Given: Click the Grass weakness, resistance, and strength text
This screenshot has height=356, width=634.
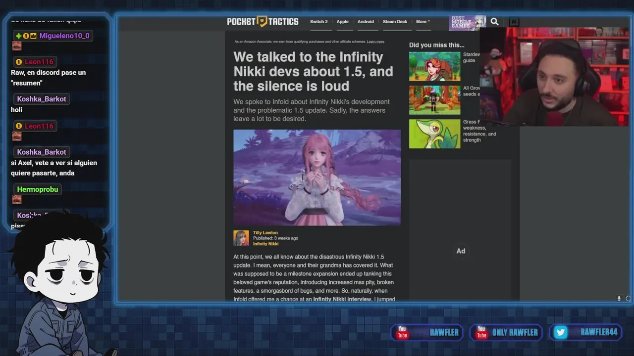Looking at the screenshot, I should click(479, 131).
